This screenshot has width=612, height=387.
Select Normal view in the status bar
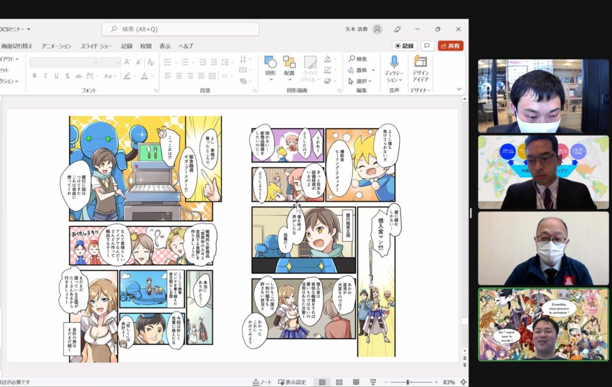[x=322, y=382]
